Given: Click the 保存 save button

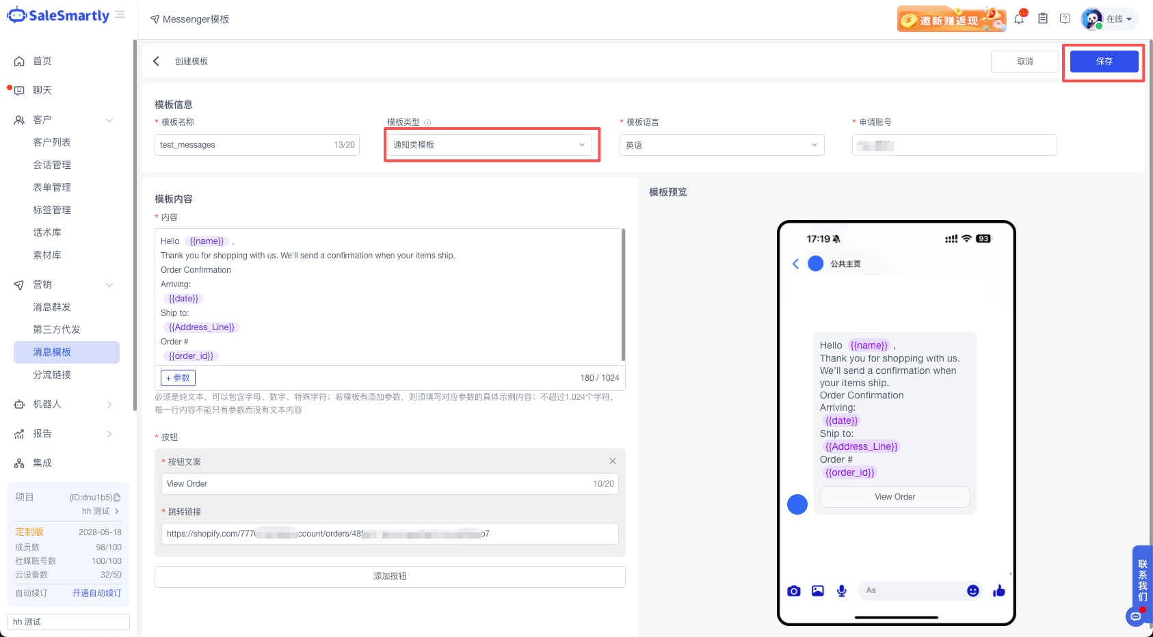Looking at the screenshot, I should coord(1103,61).
